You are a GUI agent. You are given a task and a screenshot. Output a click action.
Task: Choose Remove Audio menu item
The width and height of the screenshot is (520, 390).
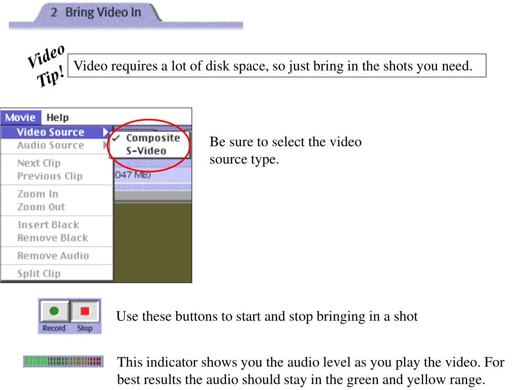56,256
